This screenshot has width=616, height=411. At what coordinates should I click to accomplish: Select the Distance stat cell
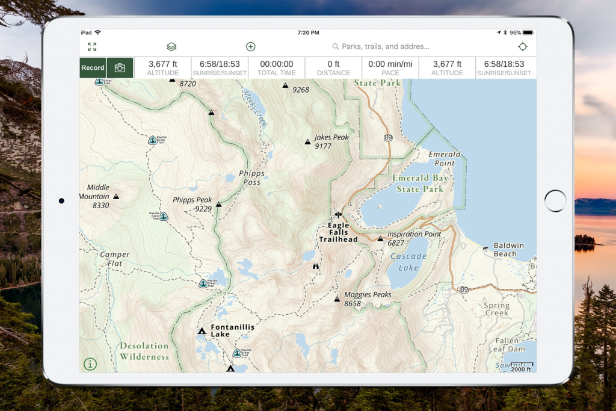pyautogui.click(x=333, y=68)
